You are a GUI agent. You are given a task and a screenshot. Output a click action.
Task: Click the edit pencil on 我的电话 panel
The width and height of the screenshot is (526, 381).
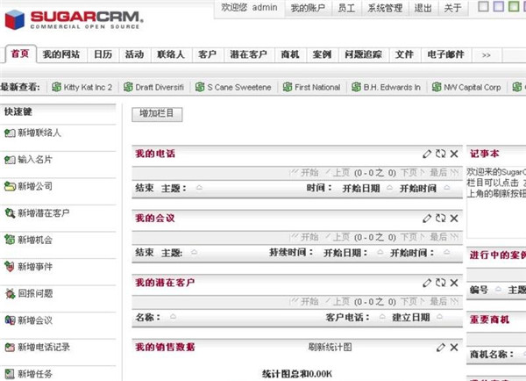coord(427,155)
